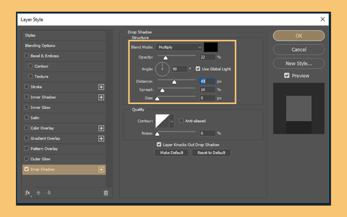Select the Satin effect row

click(64, 118)
